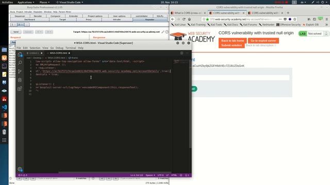Click 'Go to exploit server' button

(263, 41)
